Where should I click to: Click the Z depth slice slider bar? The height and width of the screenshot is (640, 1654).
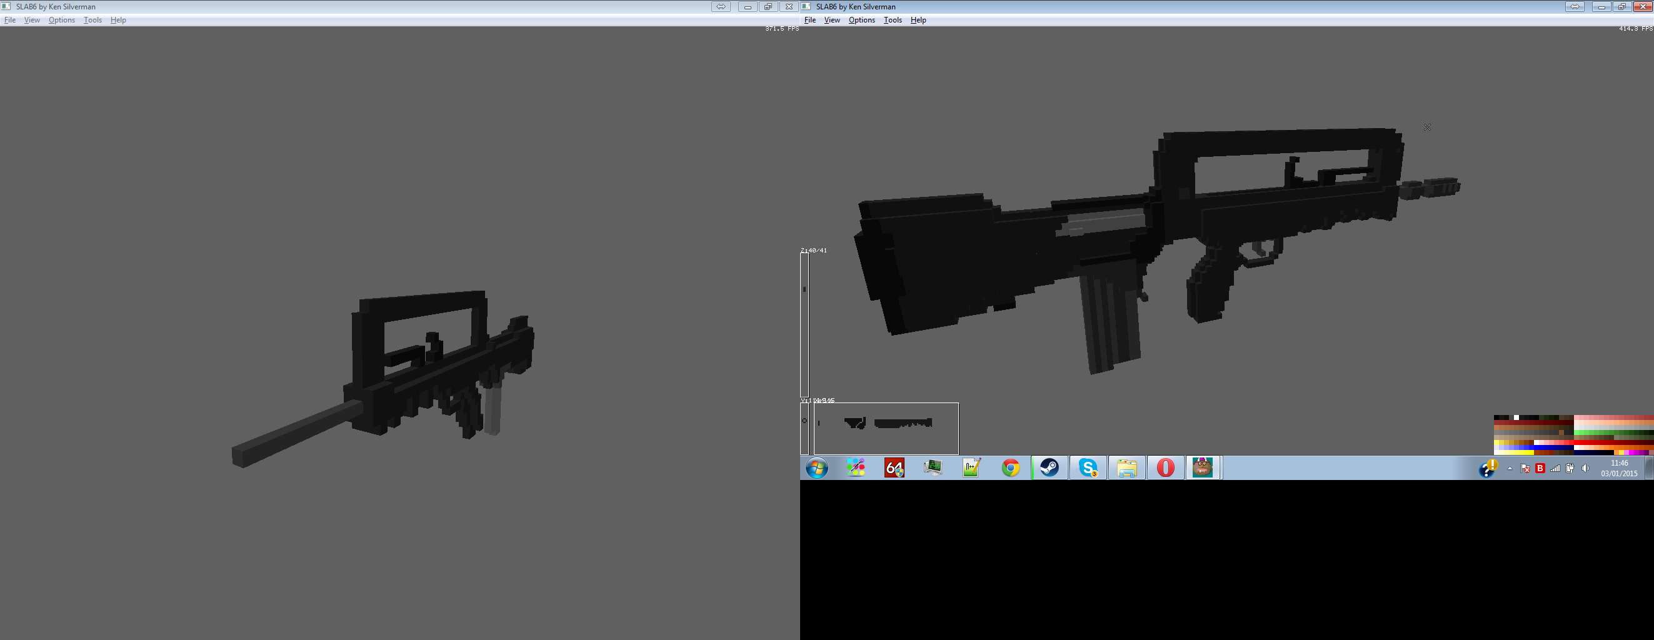pyautogui.click(x=804, y=324)
